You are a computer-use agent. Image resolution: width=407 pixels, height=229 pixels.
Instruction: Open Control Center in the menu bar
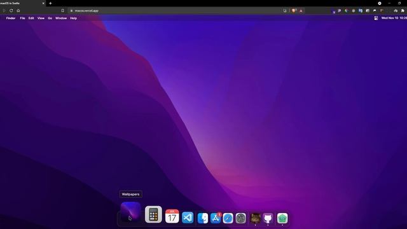tap(376, 18)
